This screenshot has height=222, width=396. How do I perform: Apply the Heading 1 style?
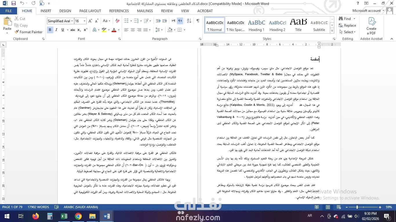(257, 25)
